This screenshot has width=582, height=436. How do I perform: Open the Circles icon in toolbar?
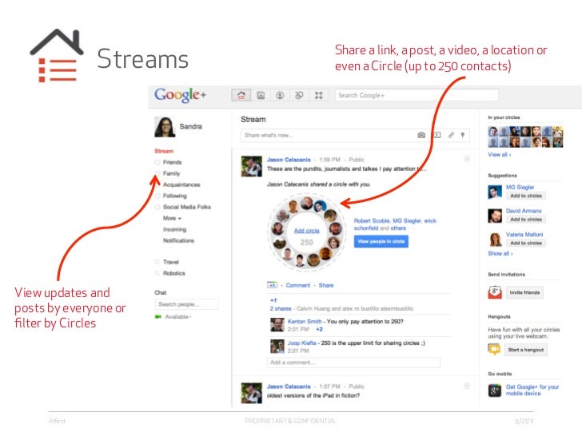tap(299, 95)
